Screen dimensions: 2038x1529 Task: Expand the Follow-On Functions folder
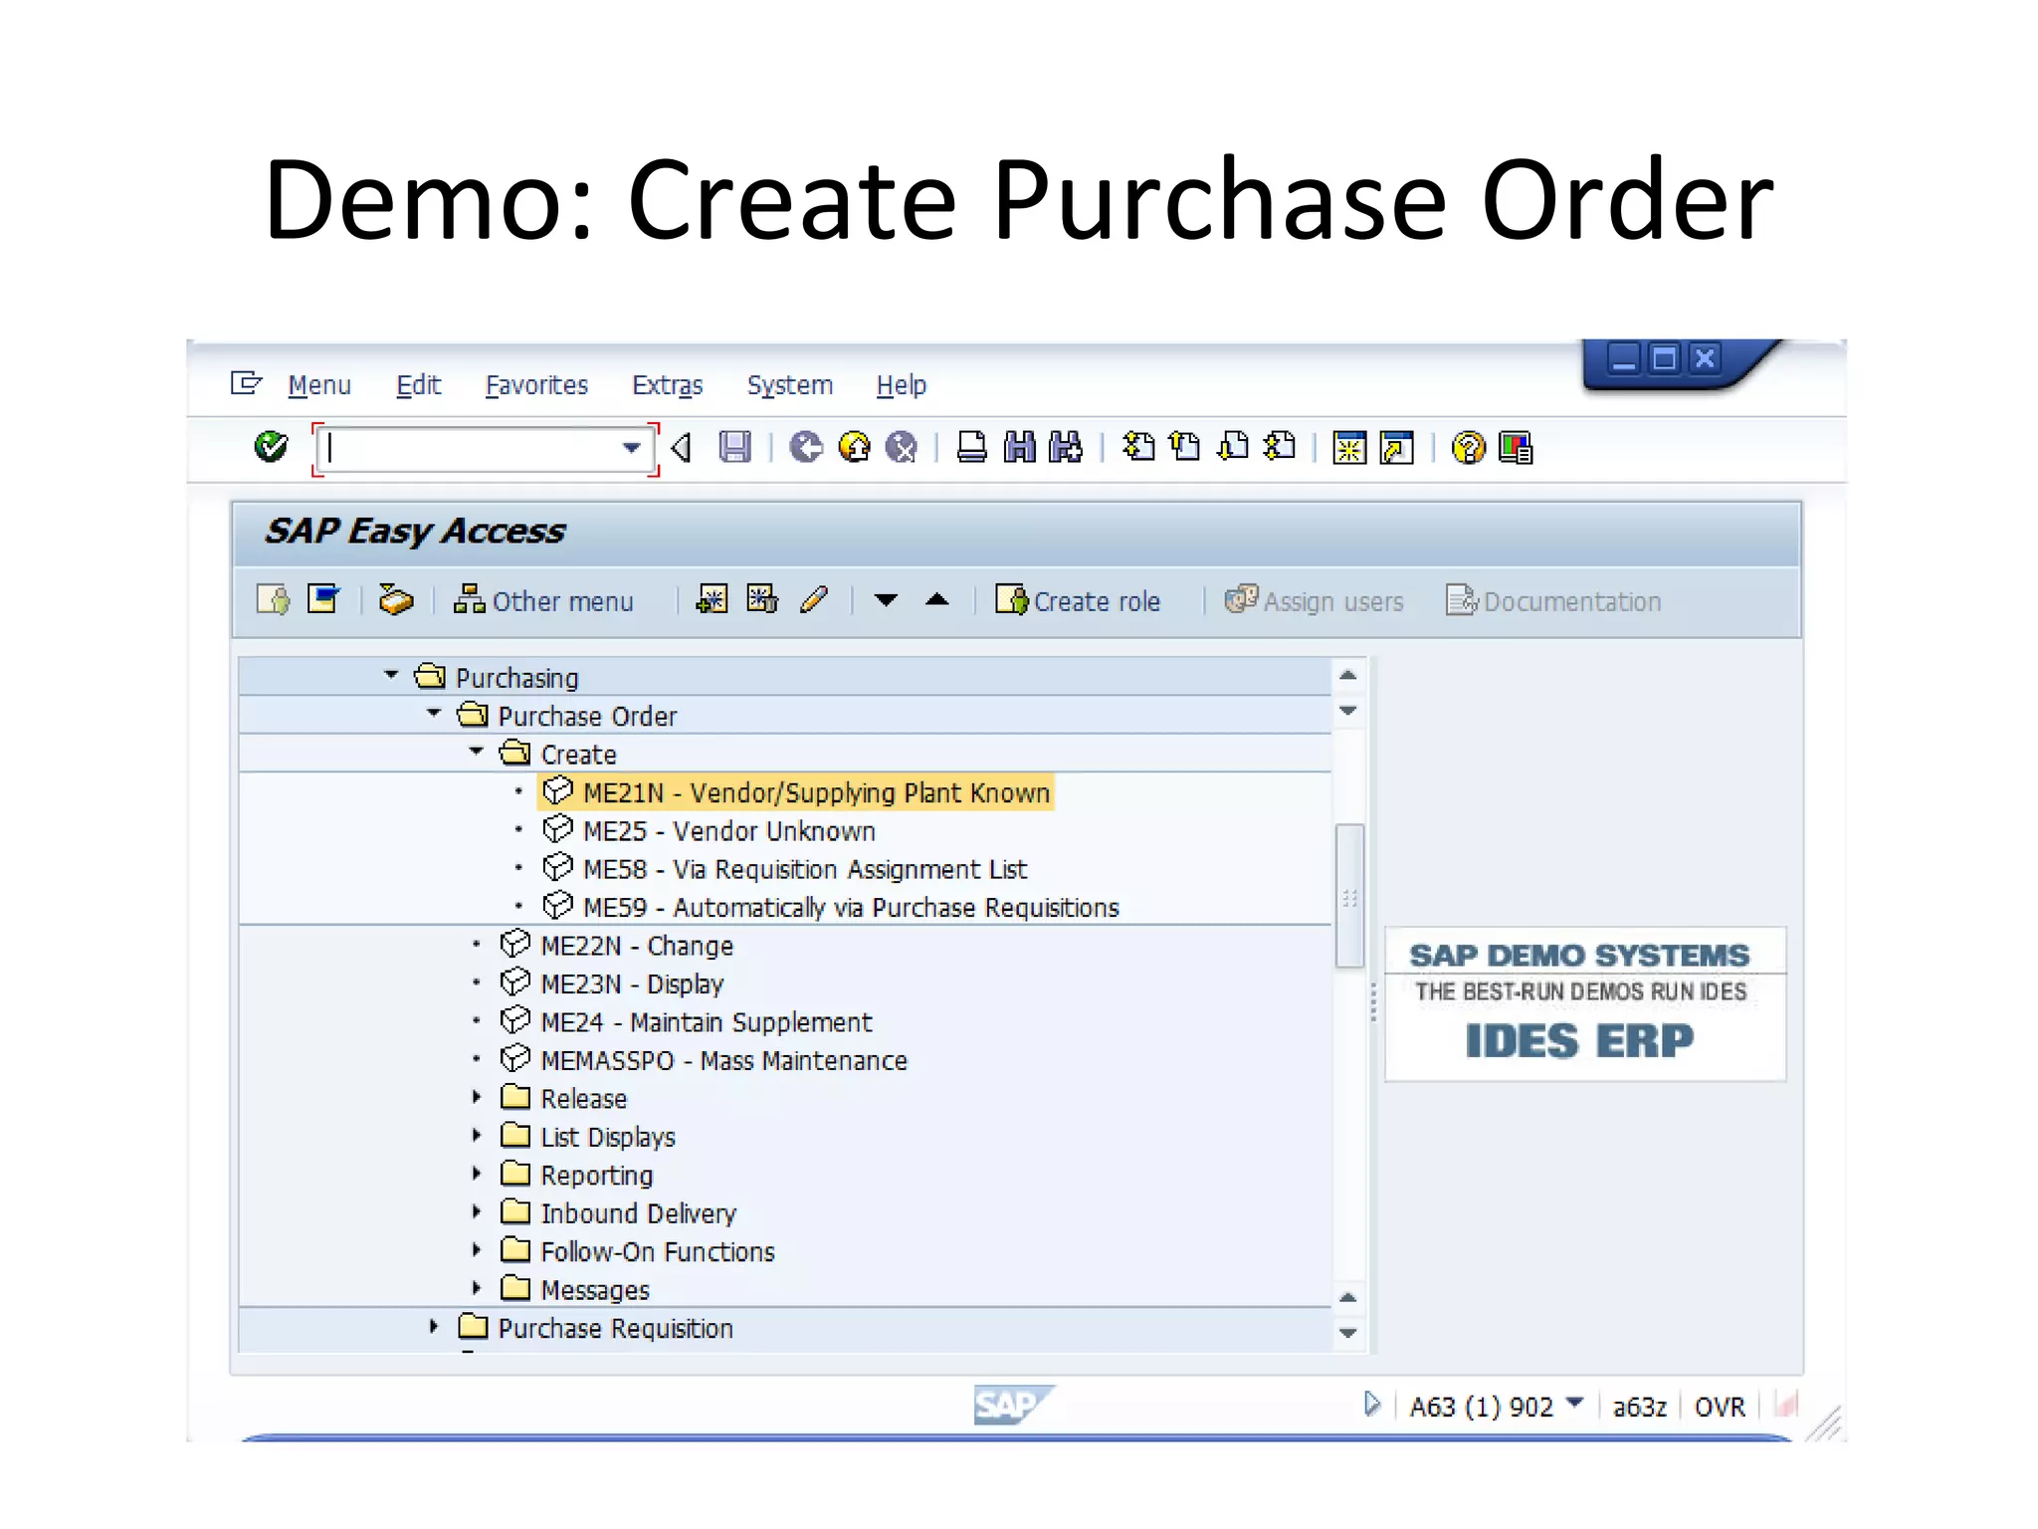[x=477, y=1249]
